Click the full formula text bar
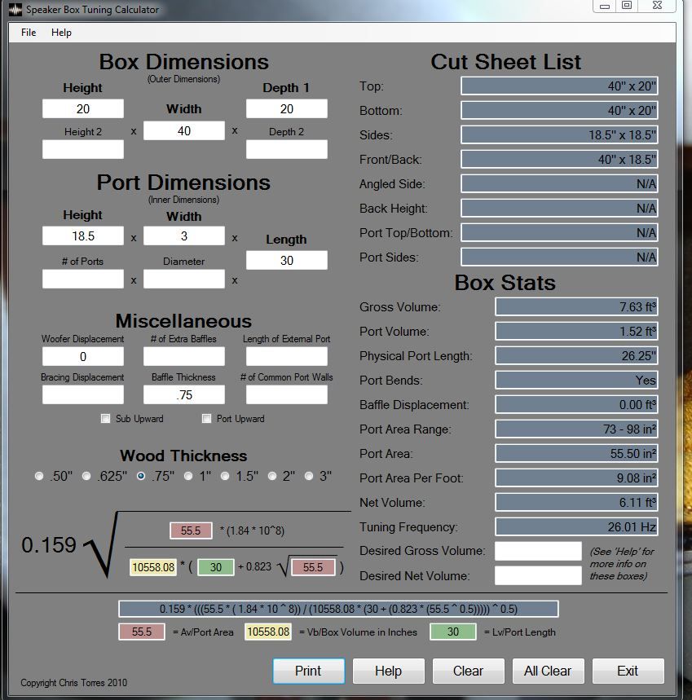Viewport: 692px width, 700px height. 338,609
